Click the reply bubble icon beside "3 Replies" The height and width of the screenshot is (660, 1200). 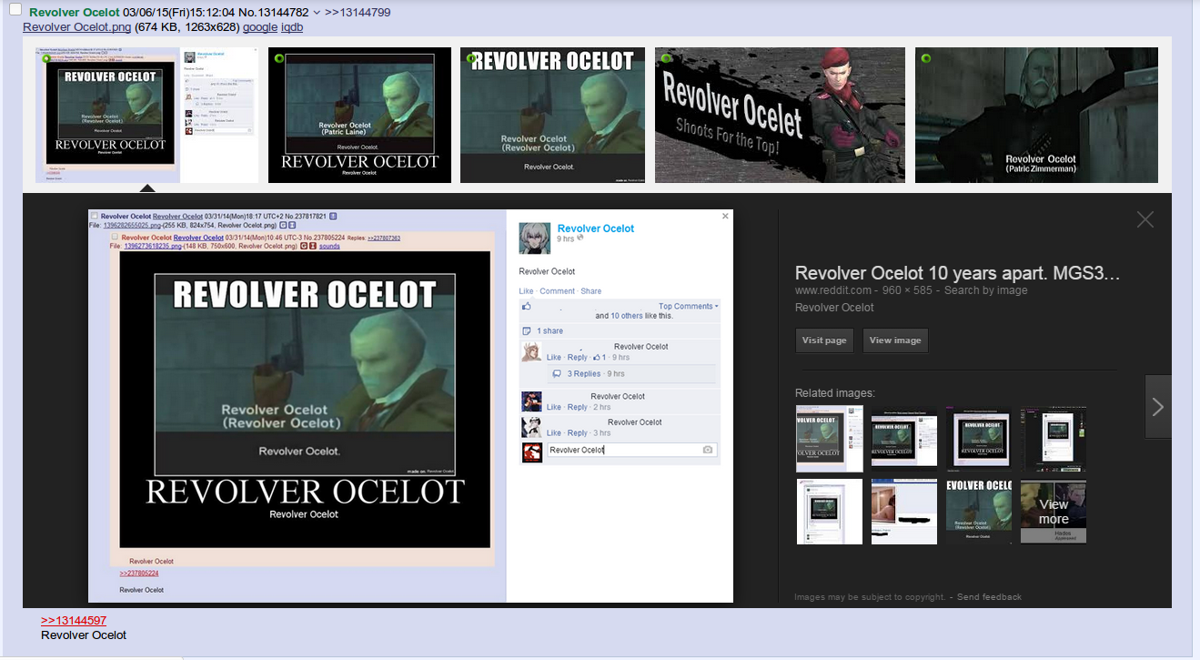click(557, 372)
